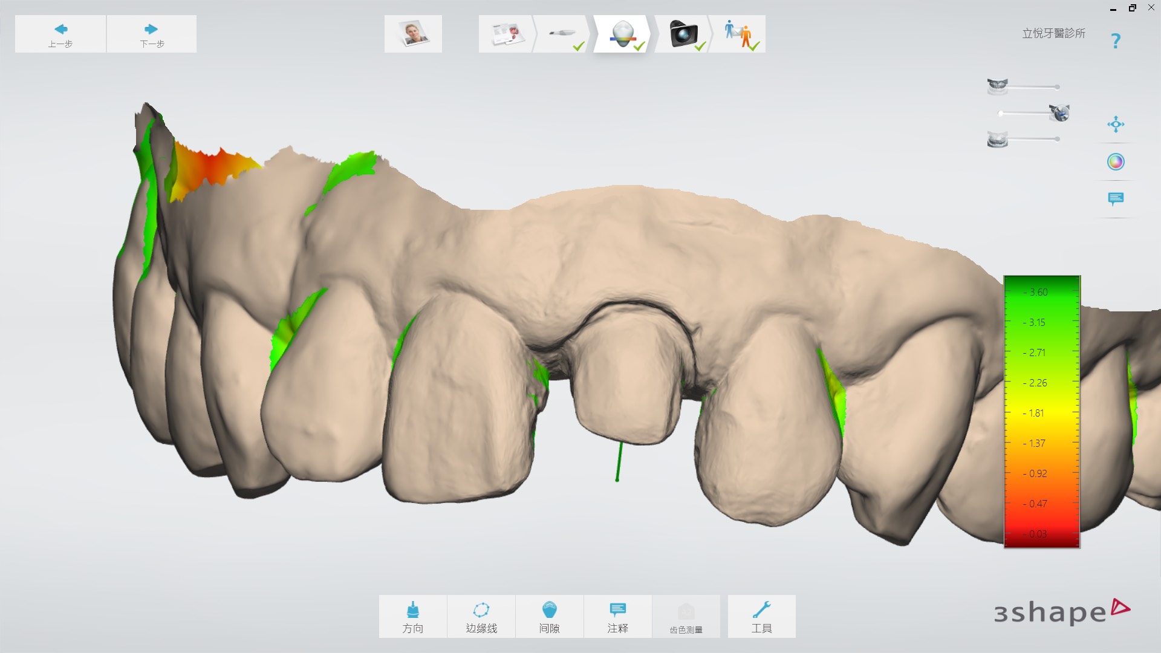
Task: Click the lower jaw visibility slider icon
Action: tap(997, 140)
